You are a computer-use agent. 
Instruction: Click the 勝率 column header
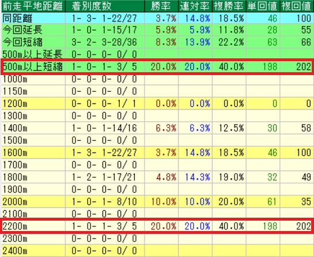[x=161, y=6]
